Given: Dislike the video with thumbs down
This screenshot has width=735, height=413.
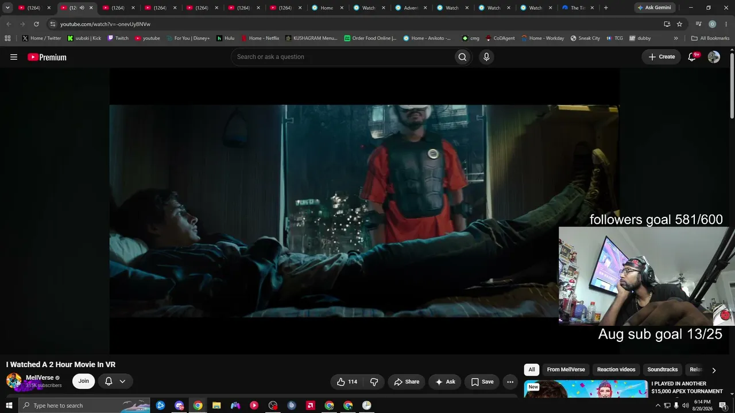Looking at the screenshot, I should 374,381.
